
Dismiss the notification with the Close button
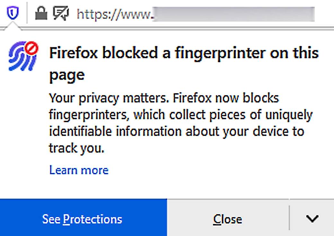point(227,219)
